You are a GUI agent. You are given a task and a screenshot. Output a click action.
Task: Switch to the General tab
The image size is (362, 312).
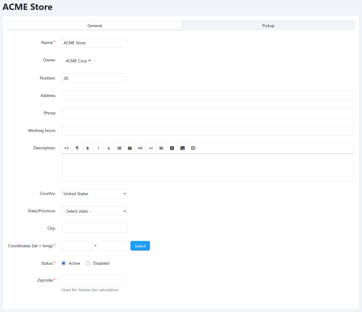coord(95,26)
